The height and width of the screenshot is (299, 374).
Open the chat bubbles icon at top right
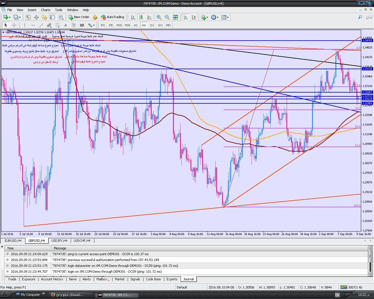point(368,17)
